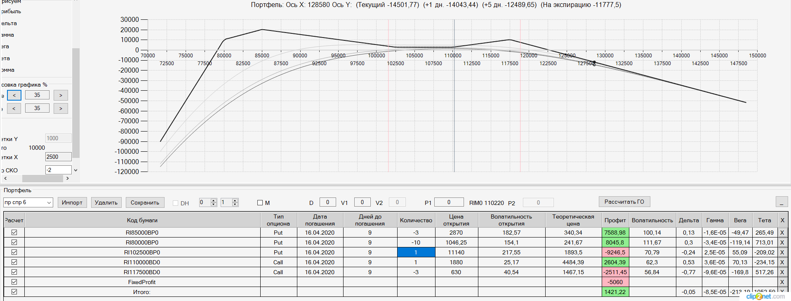Click the Импорт button
This screenshot has height=301, width=791.
click(72, 202)
